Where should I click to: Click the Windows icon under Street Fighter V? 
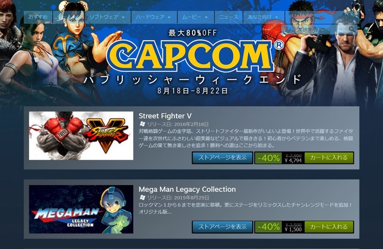click(x=142, y=124)
